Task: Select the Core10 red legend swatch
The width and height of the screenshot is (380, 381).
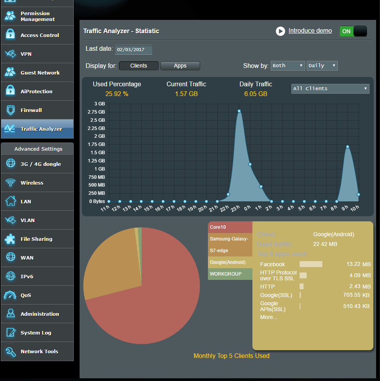Action: pyautogui.click(x=230, y=227)
